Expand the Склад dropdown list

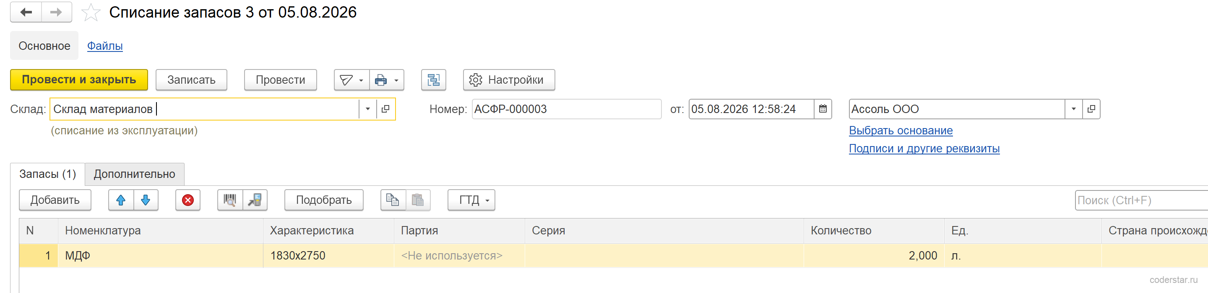coord(368,109)
